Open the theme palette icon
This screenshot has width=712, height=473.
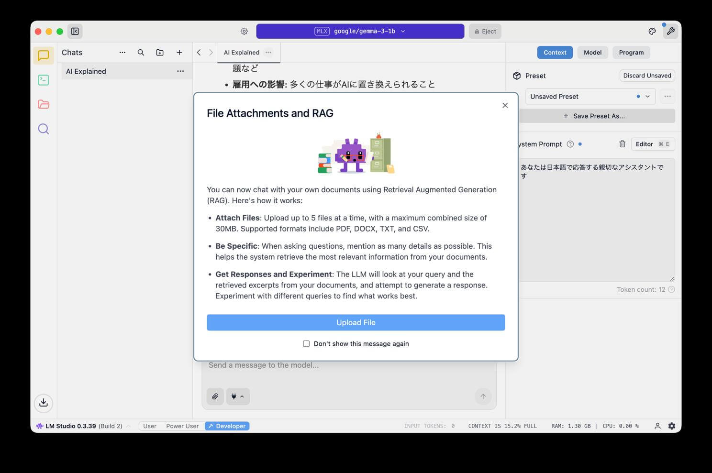(652, 31)
